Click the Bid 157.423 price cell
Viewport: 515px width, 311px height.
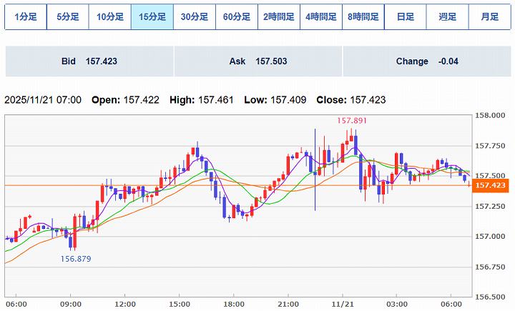click(x=89, y=61)
